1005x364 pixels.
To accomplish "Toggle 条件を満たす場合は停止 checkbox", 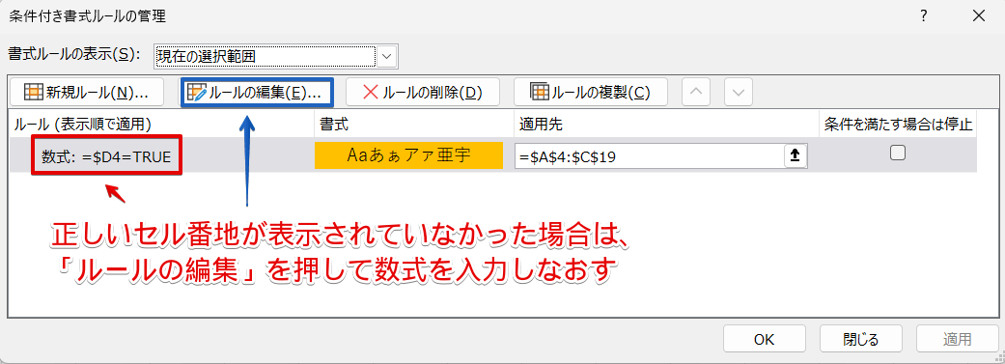I will click(898, 153).
